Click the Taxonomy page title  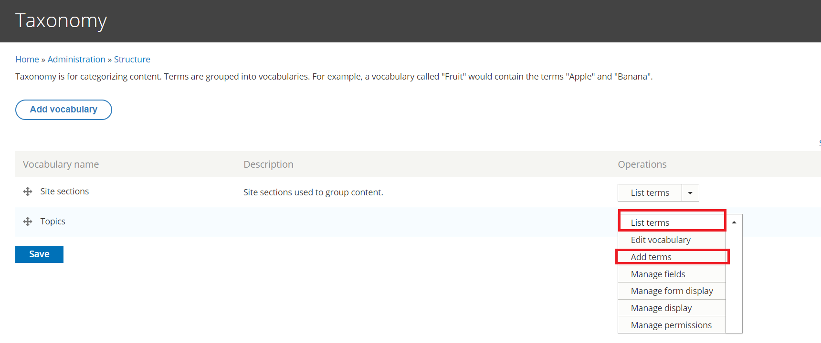61,20
